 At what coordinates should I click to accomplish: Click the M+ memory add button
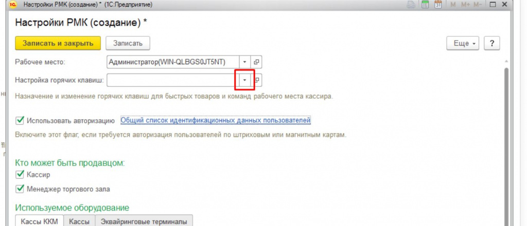[x=465, y=5]
